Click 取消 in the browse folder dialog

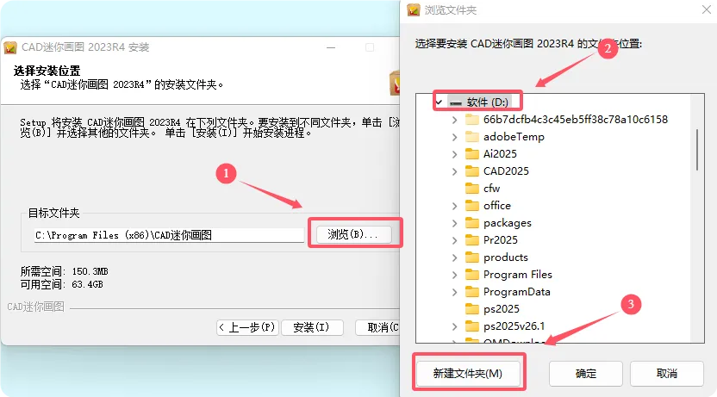pyautogui.click(x=666, y=373)
